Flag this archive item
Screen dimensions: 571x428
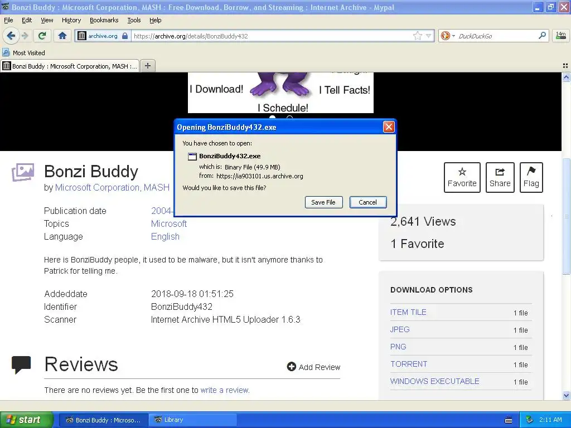(531, 177)
